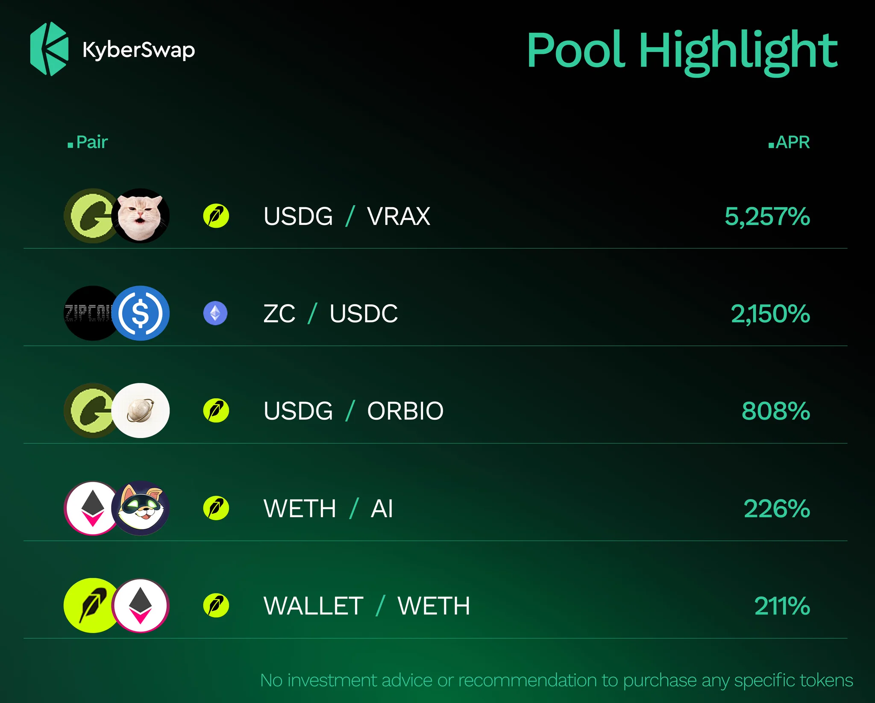
Task: Click the chain icon beside WETH / AI
Action: (216, 508)
